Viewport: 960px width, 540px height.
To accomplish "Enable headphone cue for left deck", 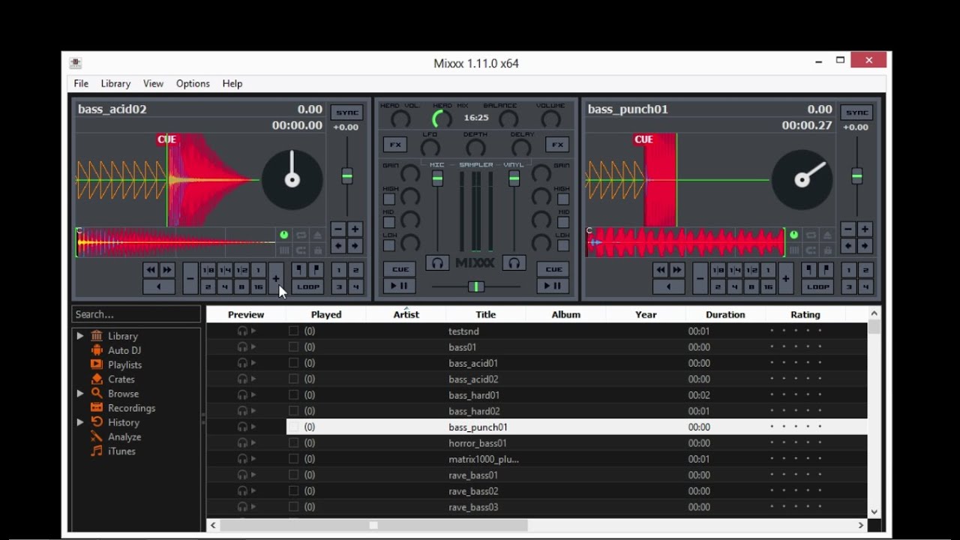I will pos(437,263).
